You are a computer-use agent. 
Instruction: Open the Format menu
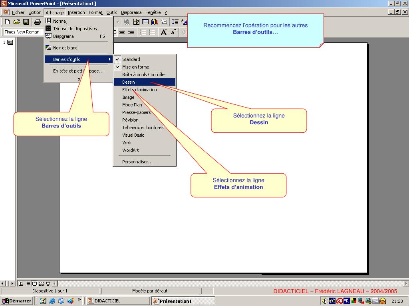95,12
